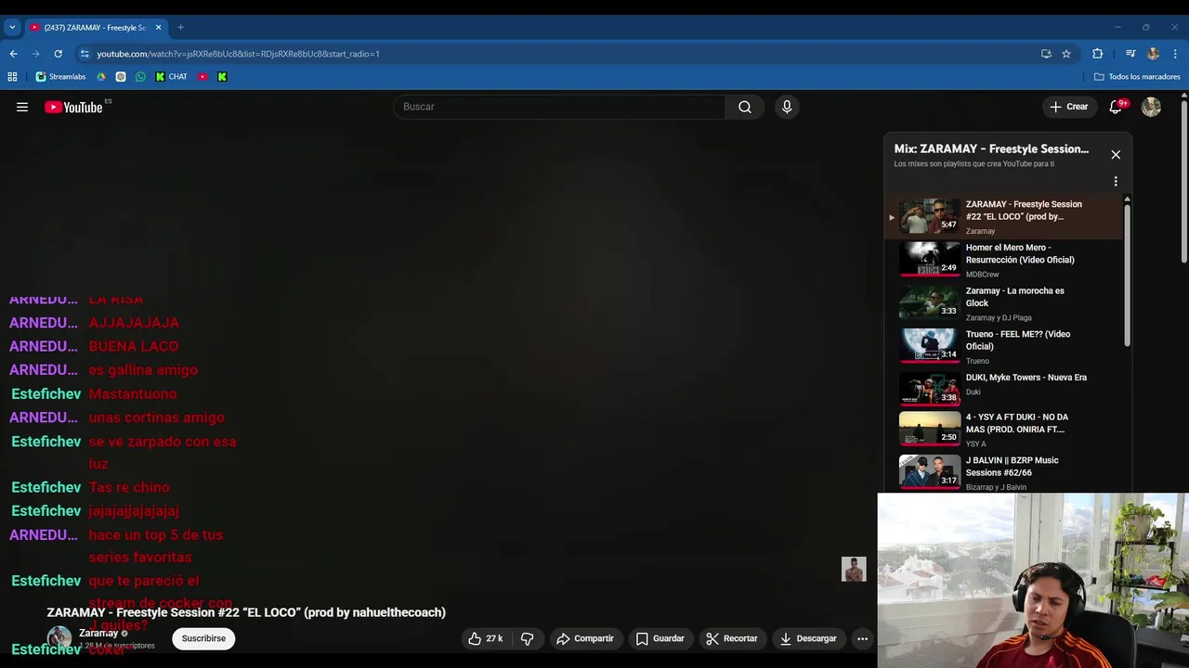1189x668 pixels.
Task: Open YouTube account avatar menu
Action: click(x=1151, y=107)
